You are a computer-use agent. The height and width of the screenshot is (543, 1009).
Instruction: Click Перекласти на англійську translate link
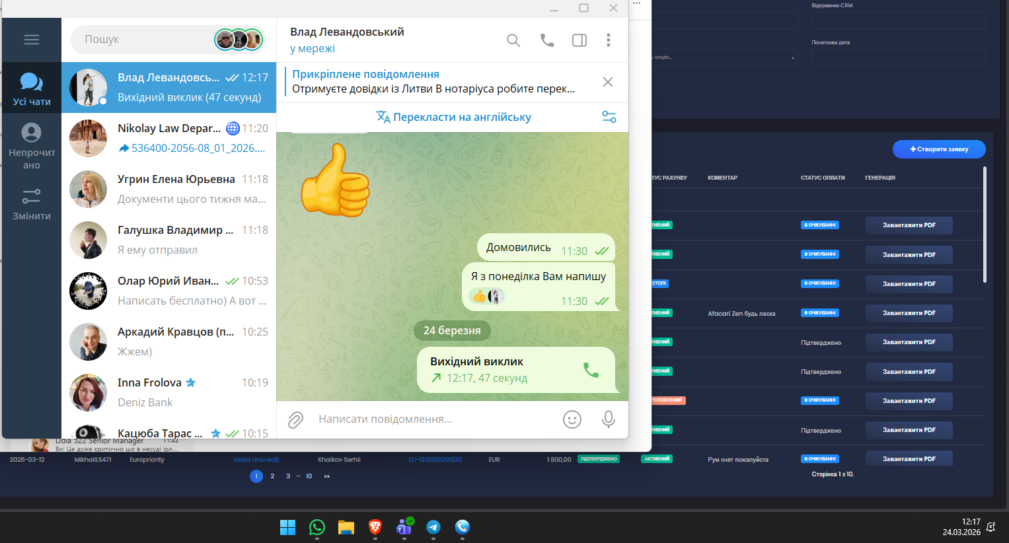tap(453, 117)
